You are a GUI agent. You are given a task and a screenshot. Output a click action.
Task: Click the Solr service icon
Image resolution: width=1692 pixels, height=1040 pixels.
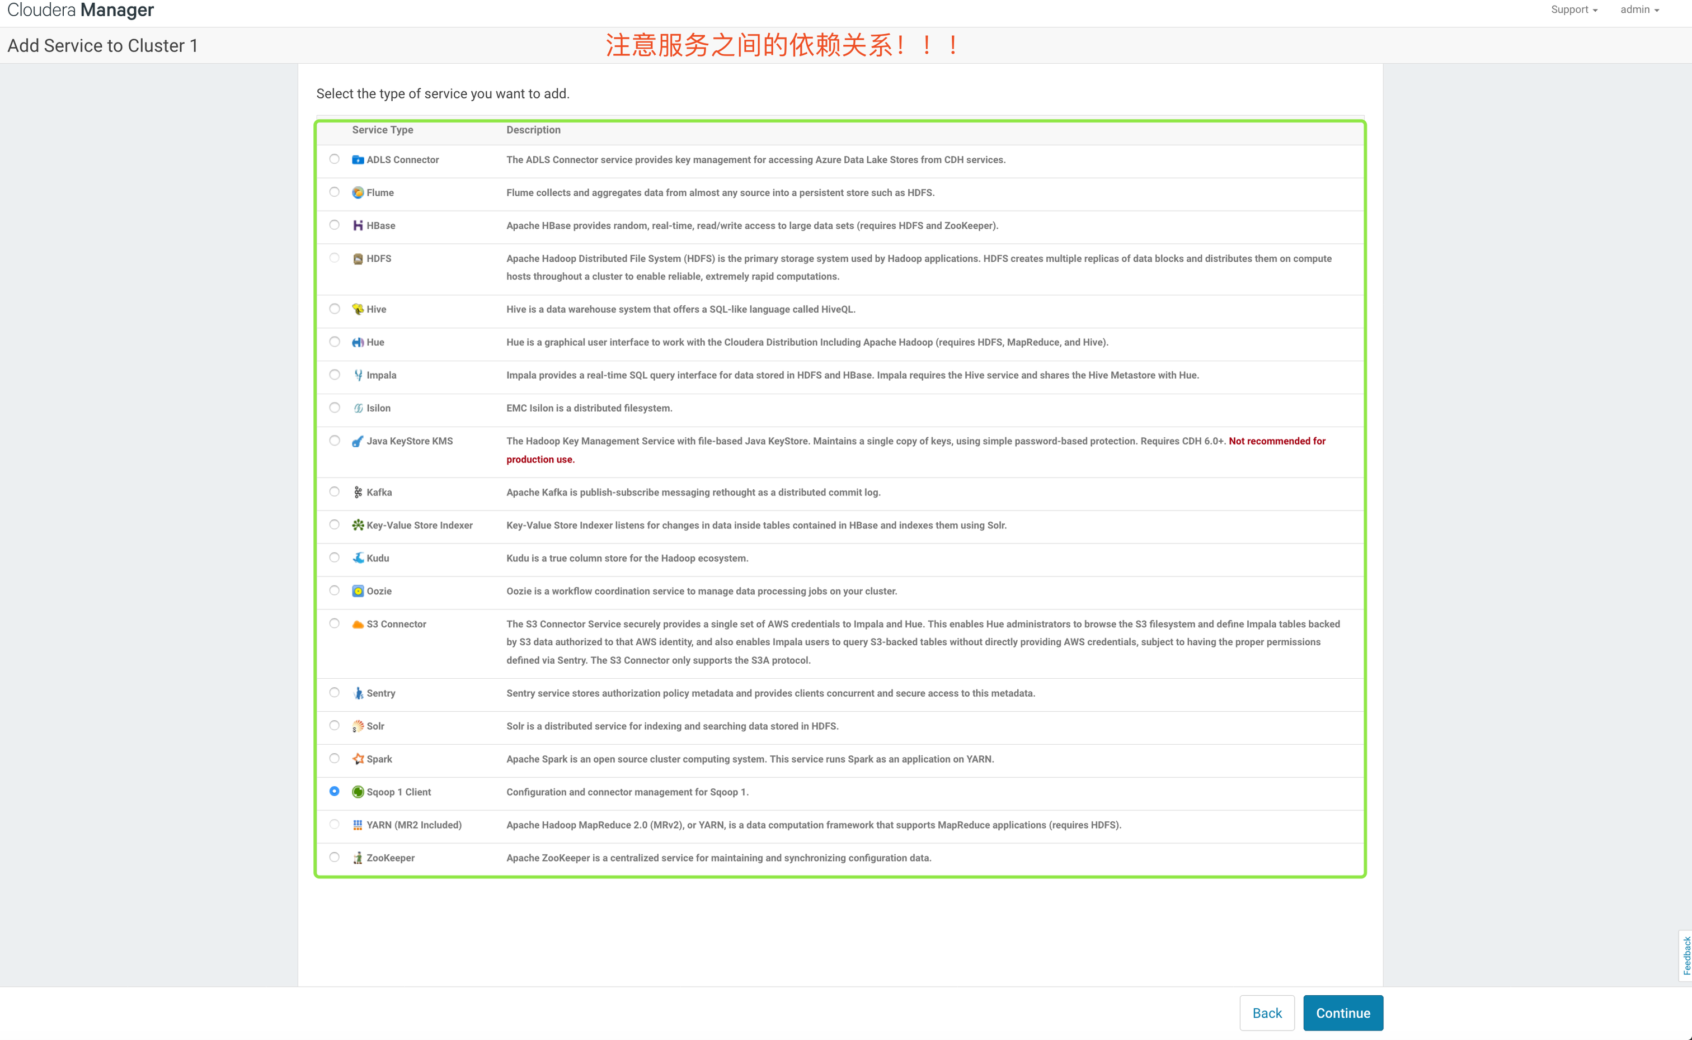coord(358,726)
